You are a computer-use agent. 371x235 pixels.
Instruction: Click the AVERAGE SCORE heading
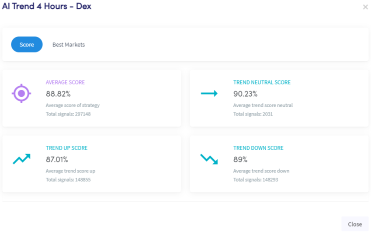point(65,82)
